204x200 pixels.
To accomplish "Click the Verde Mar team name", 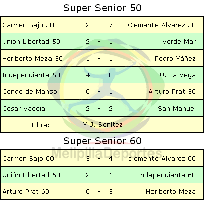I will [179, 42].
